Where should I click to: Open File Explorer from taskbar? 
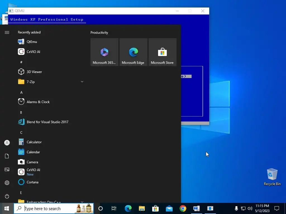coord(142,208)
